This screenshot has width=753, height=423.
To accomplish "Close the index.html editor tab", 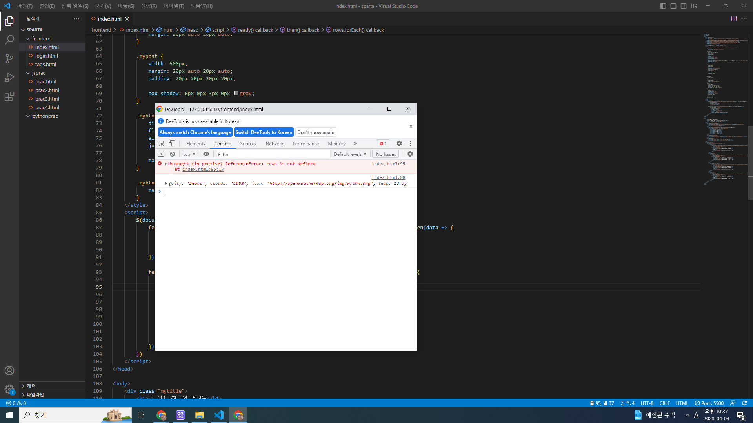I will pyautogui.click(x=127, y=19).
